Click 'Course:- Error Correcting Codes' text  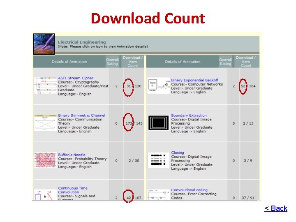194,196
